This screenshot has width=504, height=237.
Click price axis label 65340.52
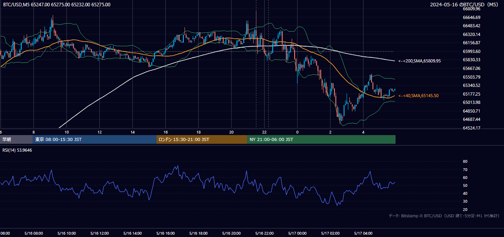click(471, 85)
